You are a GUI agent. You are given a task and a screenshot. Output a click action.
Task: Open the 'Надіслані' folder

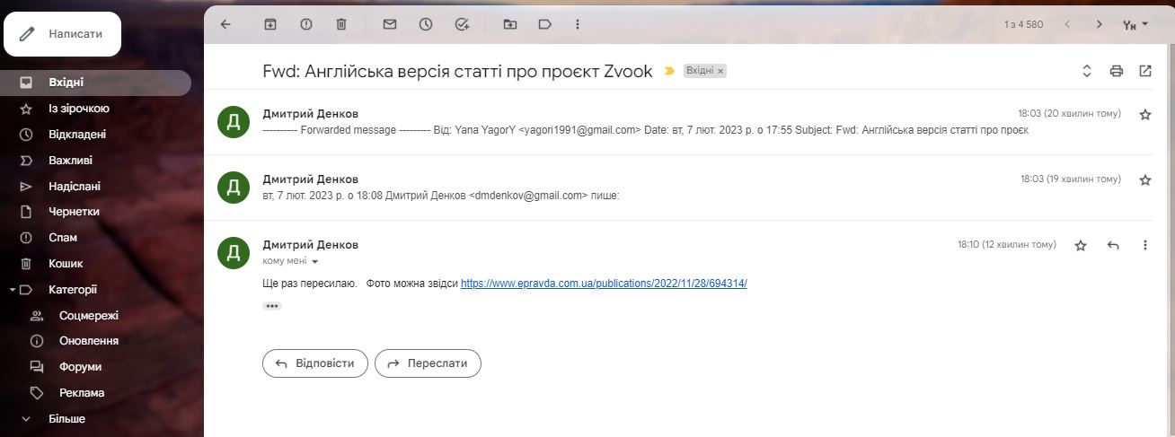[x=74, y=187]
